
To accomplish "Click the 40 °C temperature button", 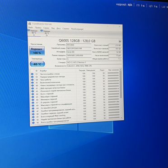I will (x=37, y=64).
